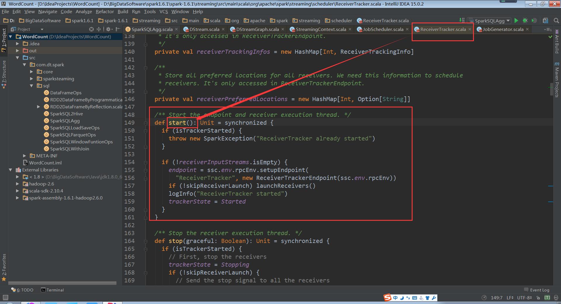Expand the out folder
Image resolution: width=561 pixels, height=304 pixels.
(x=18, y=51)
